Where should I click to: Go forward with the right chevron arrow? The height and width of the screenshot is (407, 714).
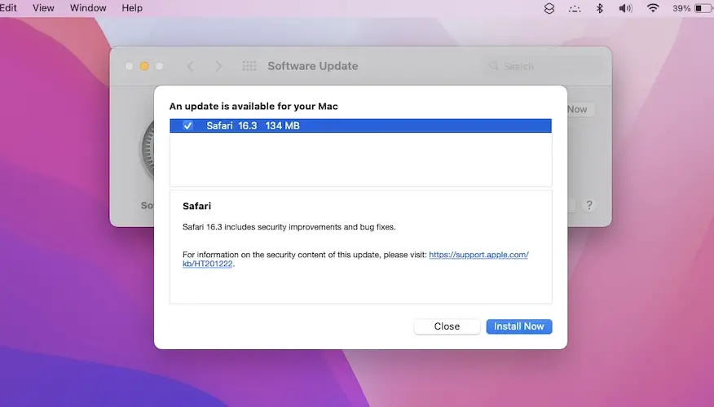(x=218, y=66)
